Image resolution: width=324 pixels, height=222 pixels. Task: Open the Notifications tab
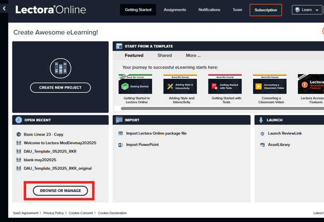coord(209,10)
